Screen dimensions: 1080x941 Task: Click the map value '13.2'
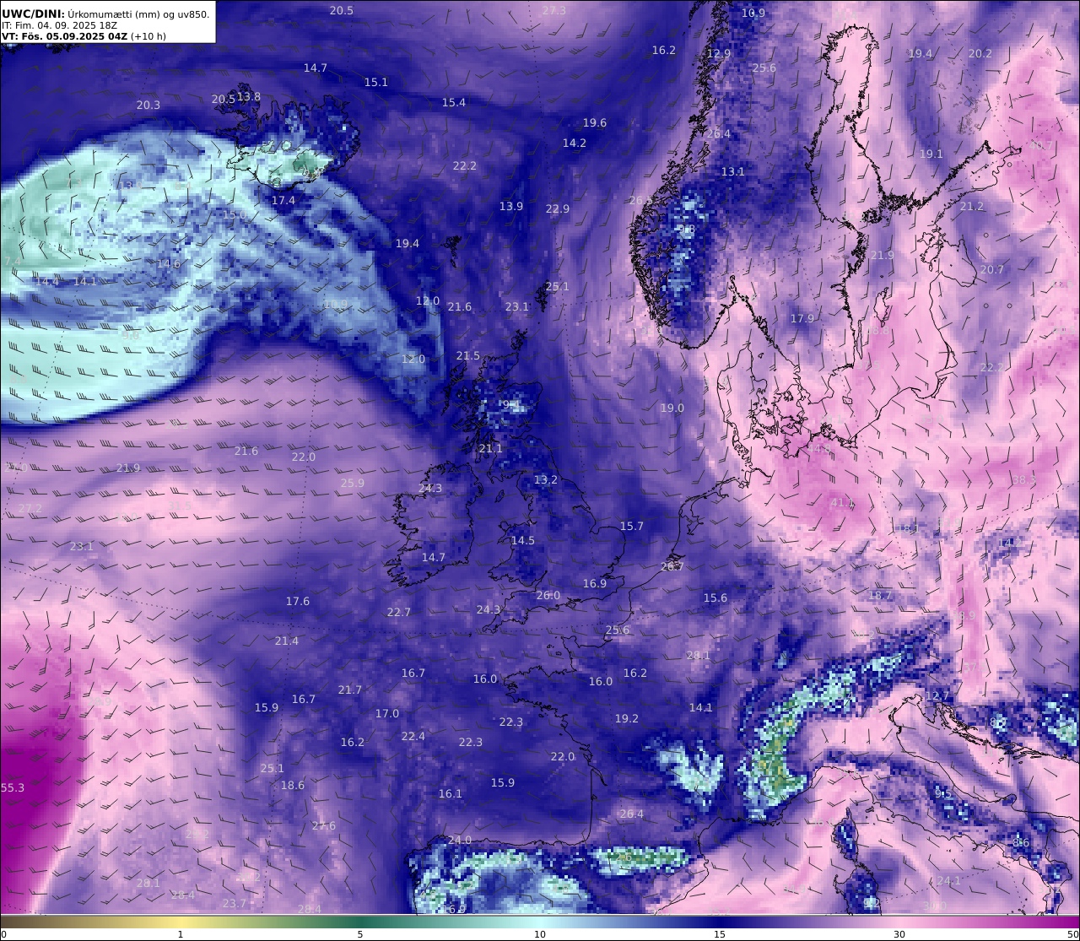pos(546,480)
